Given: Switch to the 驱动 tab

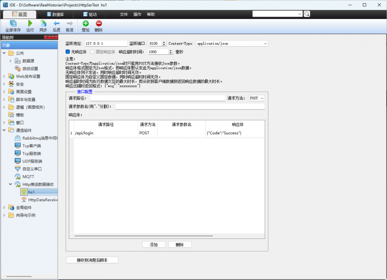Looking at the screenshot, I should pos(90,15).
